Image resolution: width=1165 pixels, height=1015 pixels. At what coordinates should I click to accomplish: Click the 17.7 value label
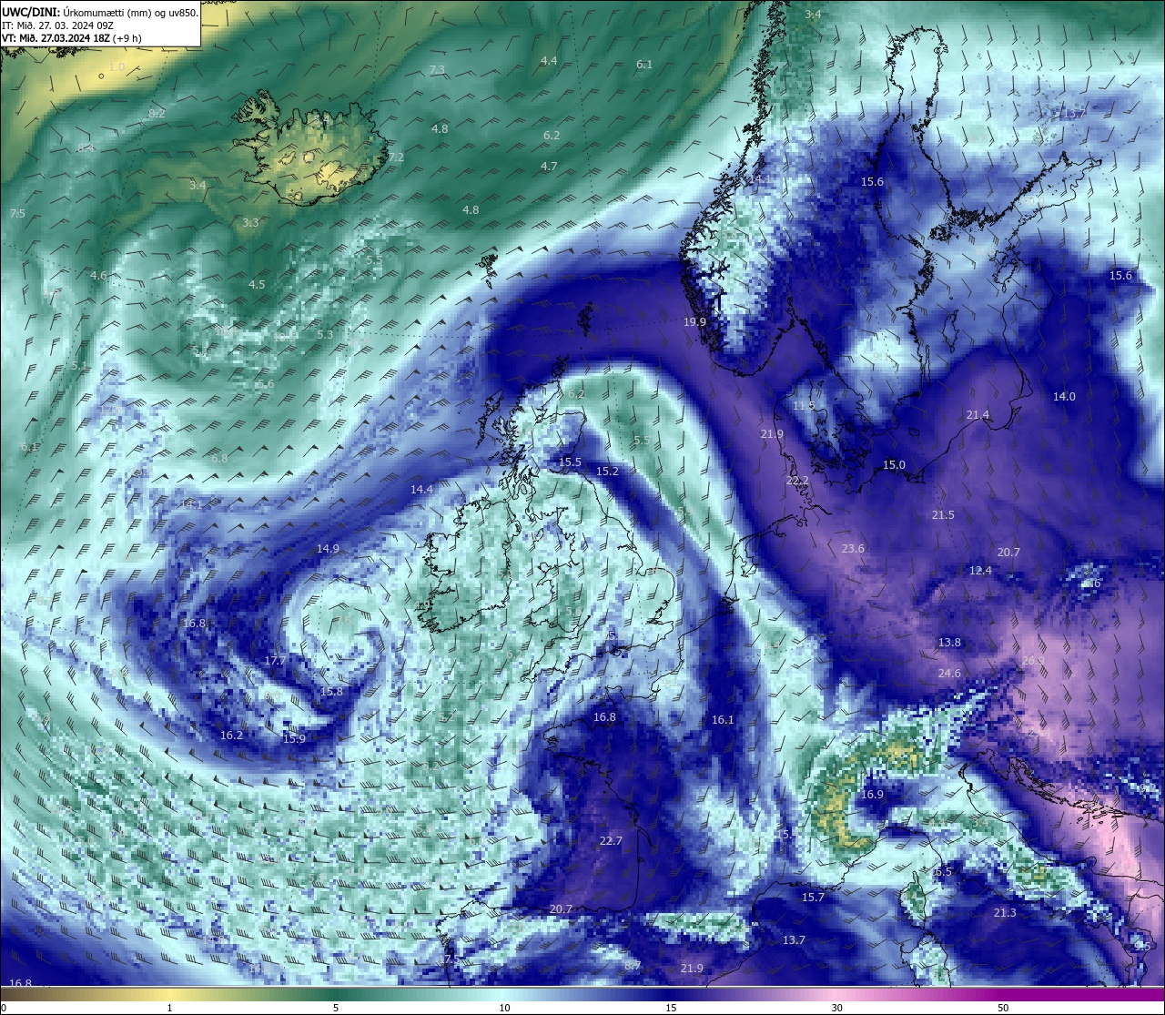coord(275,661)
